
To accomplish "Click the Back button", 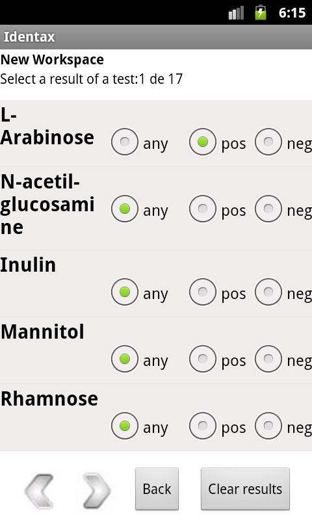I will (157, 489).
